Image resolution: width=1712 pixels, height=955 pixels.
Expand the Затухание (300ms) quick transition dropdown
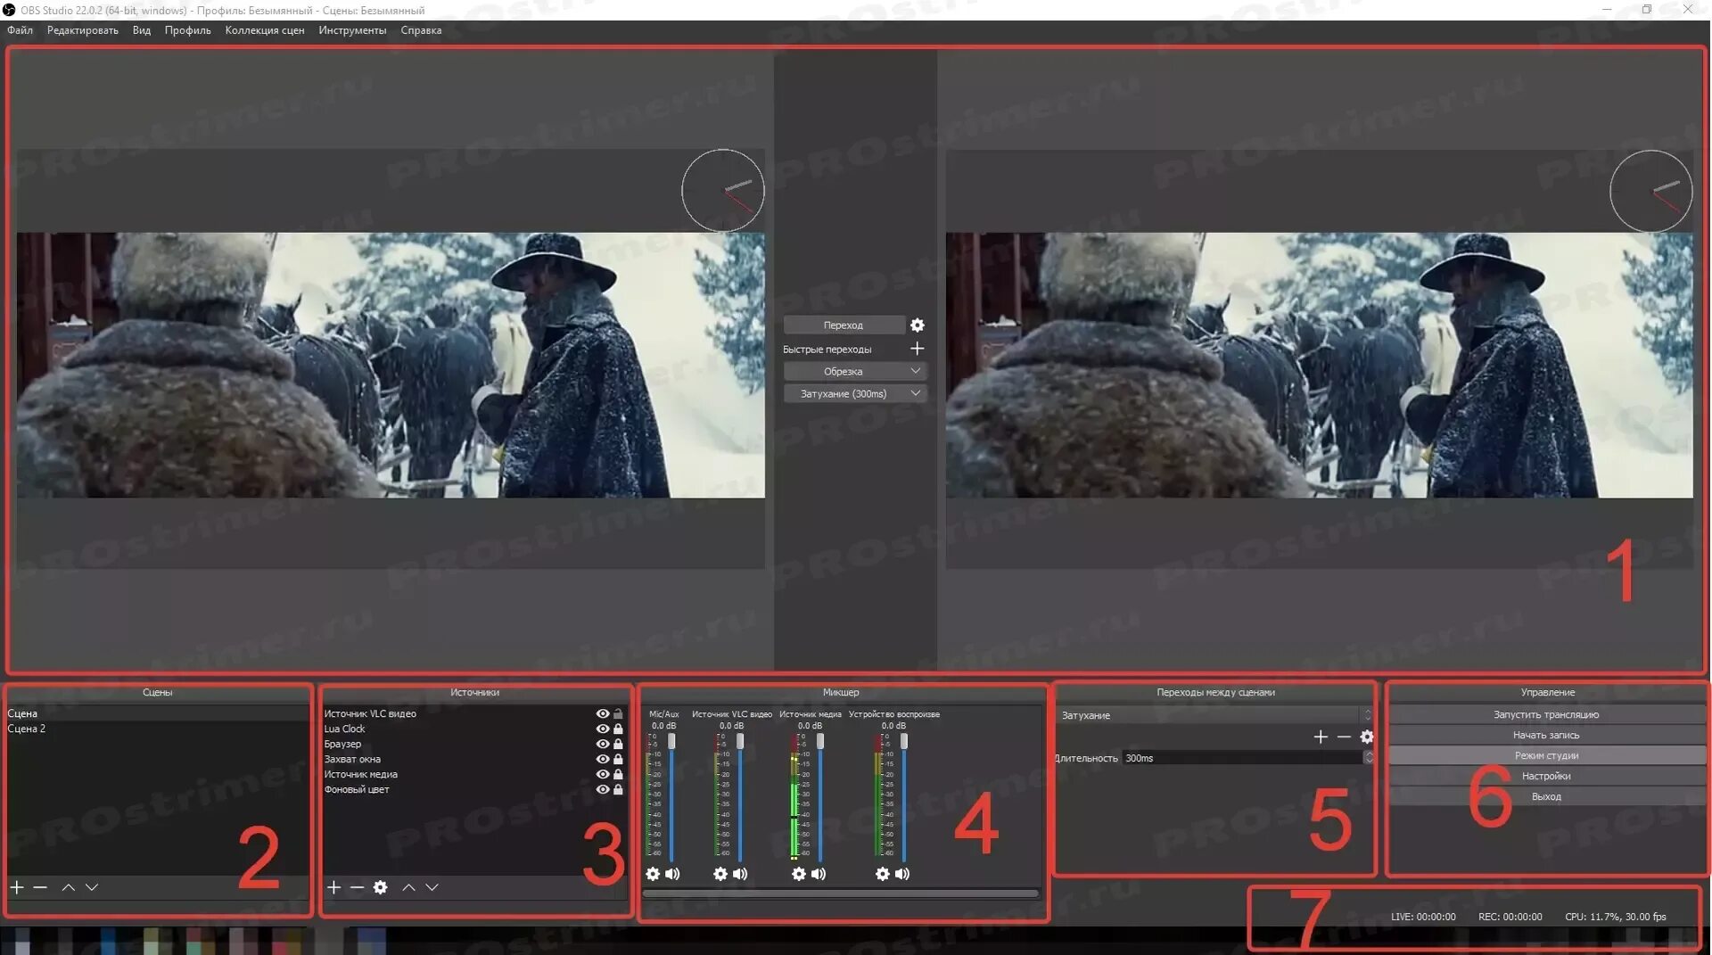click(916, 393)
